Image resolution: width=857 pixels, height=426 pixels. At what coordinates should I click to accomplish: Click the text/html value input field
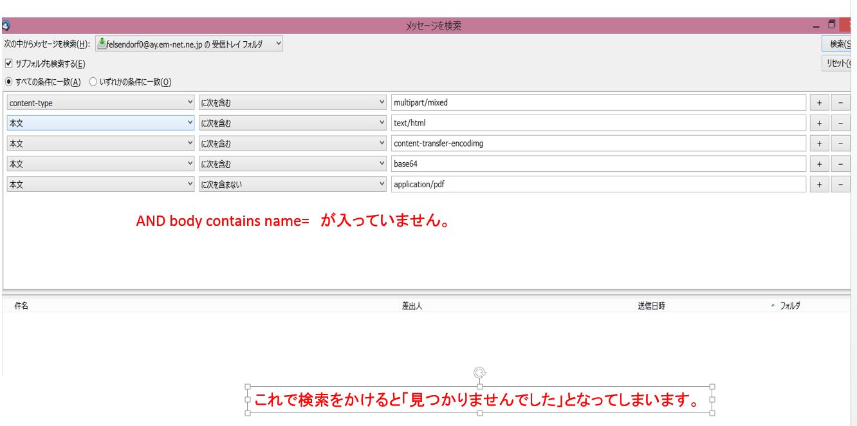pos(598,124)
